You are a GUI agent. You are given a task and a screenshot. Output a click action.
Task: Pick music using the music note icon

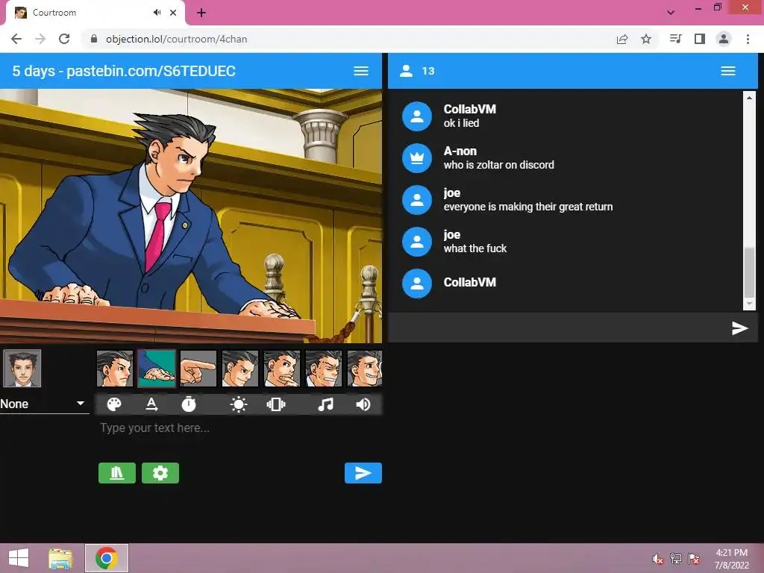[325, 404]
